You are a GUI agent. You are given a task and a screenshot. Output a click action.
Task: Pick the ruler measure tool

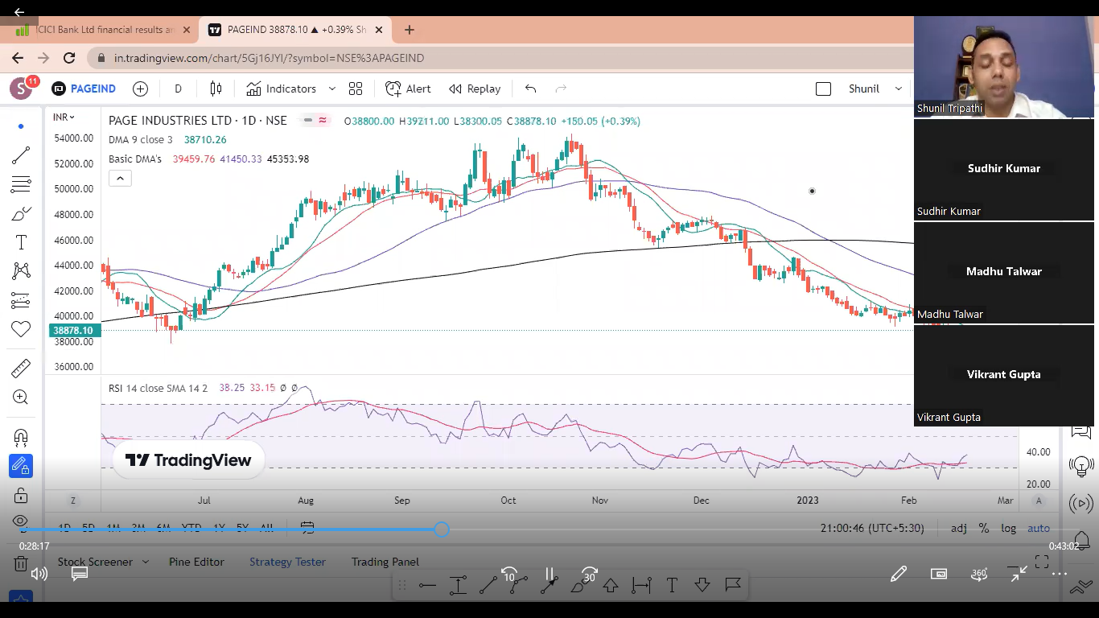(x=21, y=369)
